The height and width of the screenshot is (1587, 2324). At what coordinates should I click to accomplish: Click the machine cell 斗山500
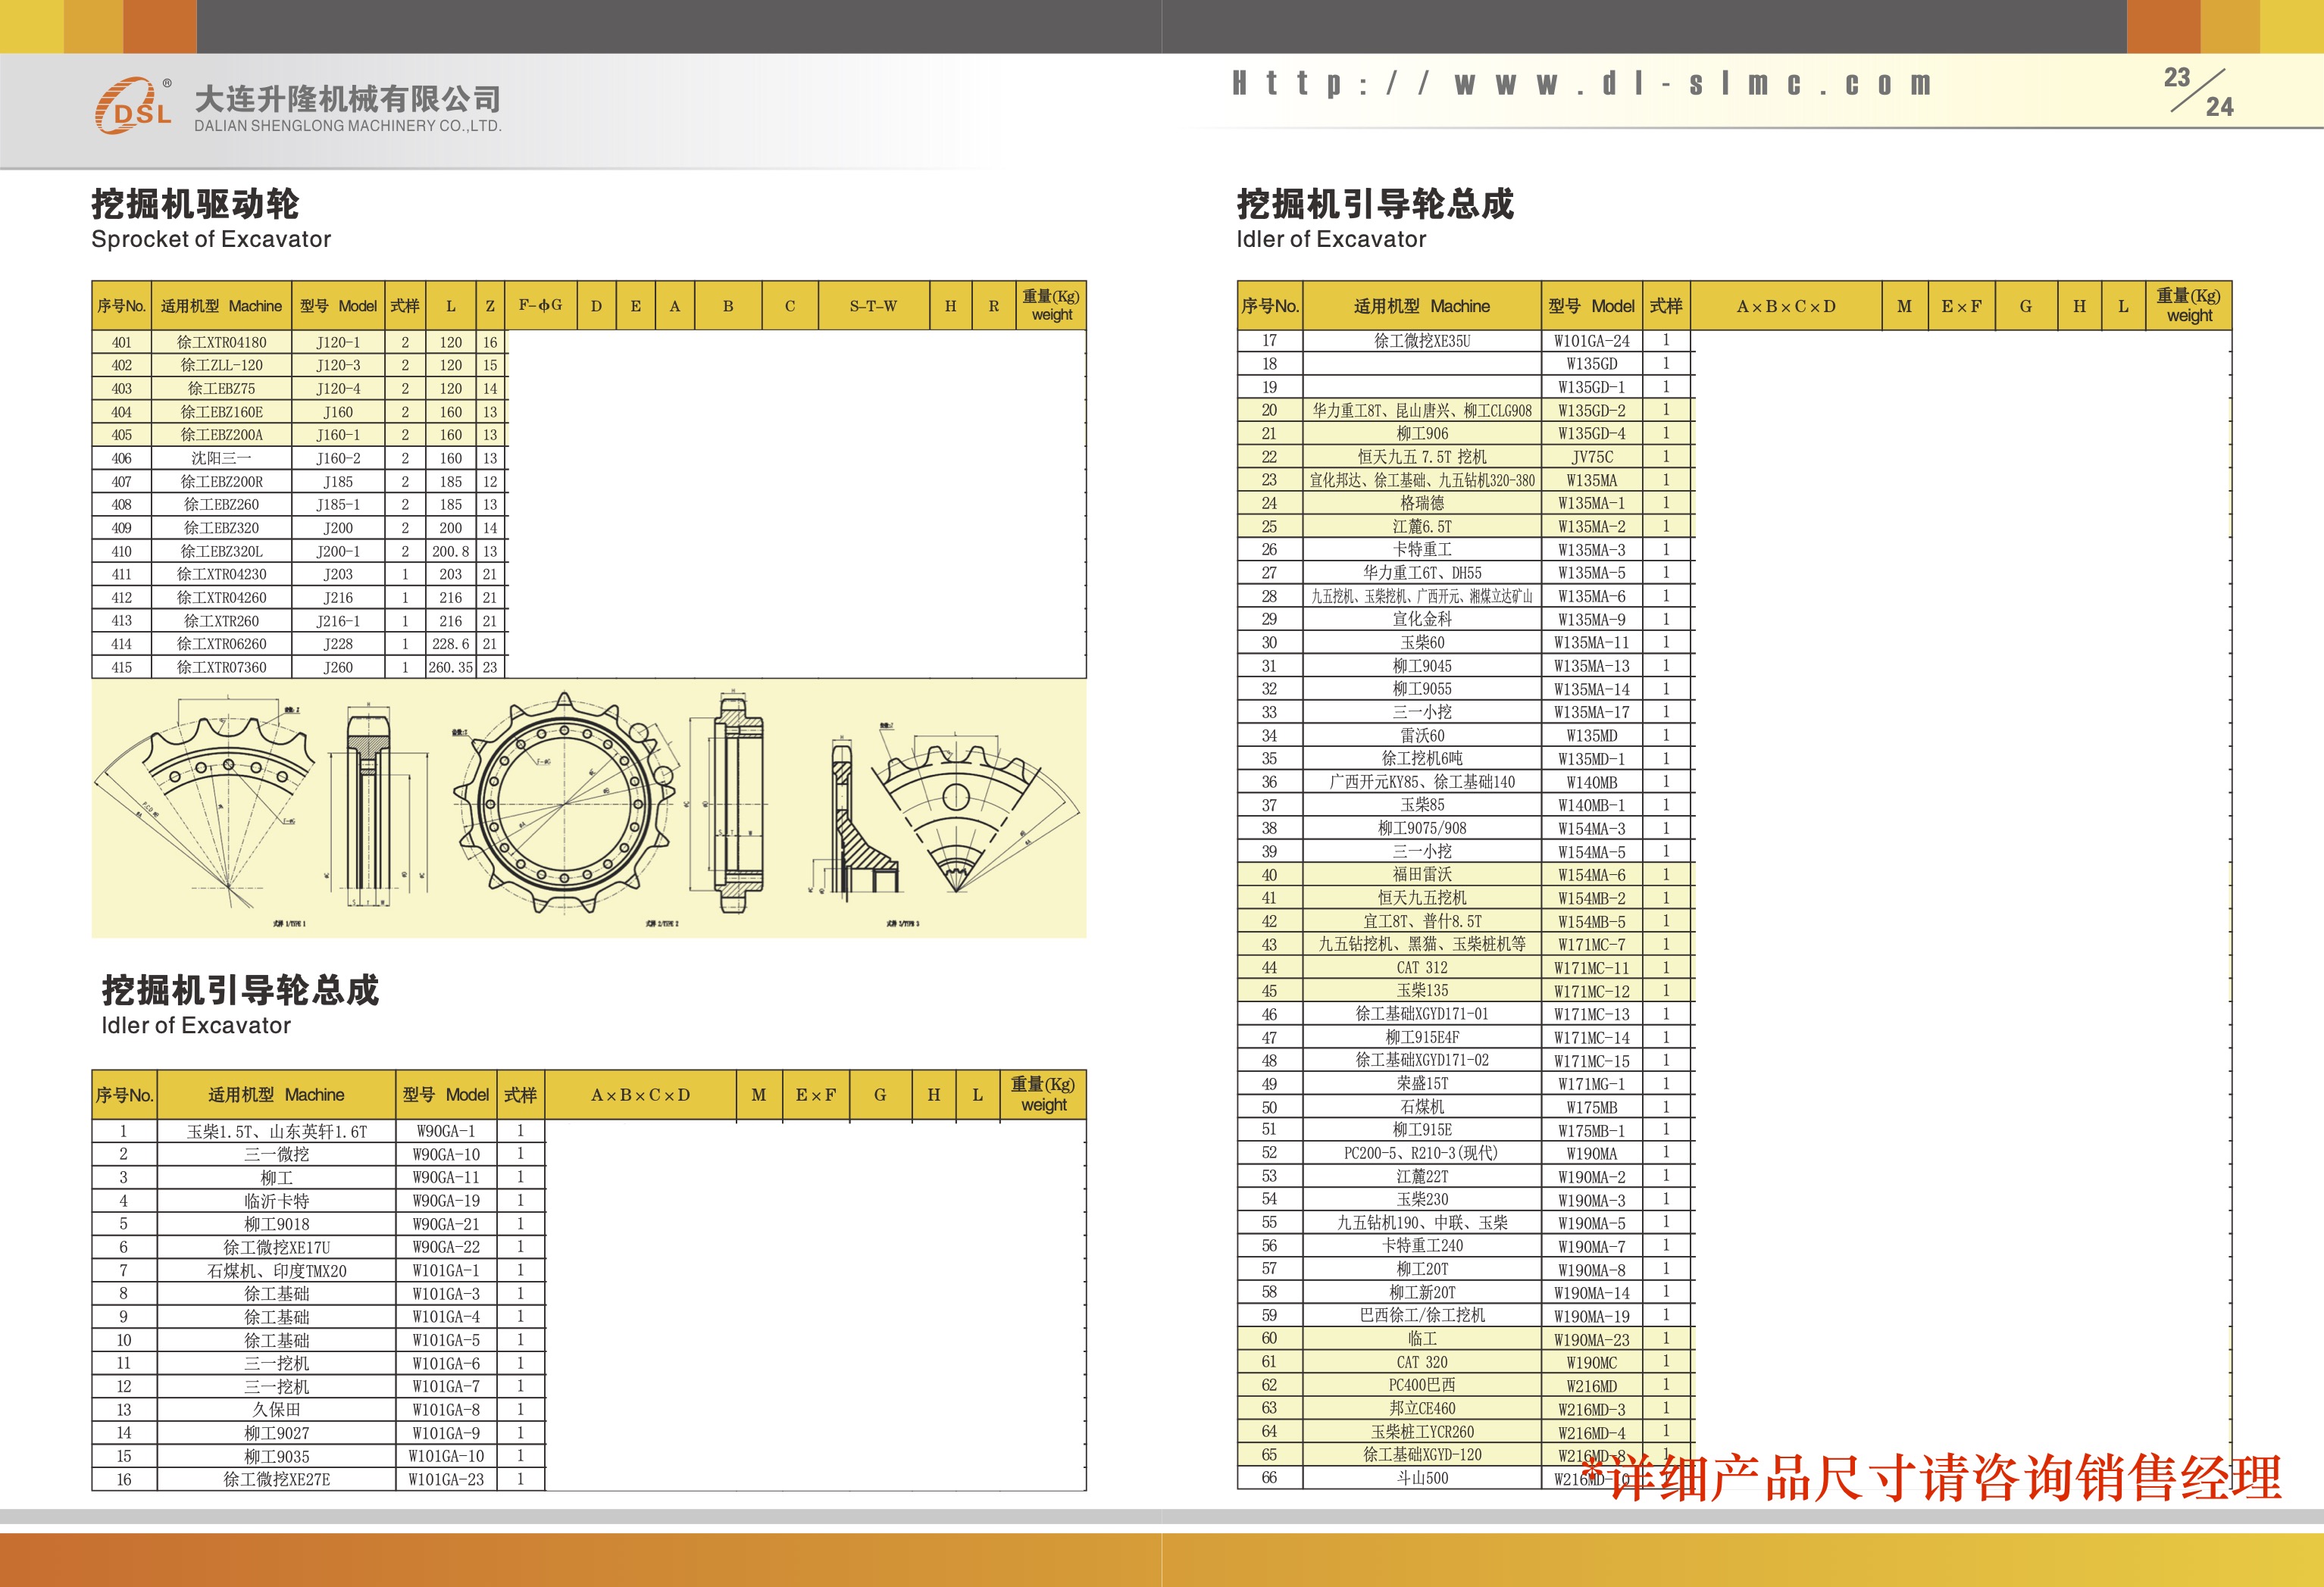click(1422, 1478)
